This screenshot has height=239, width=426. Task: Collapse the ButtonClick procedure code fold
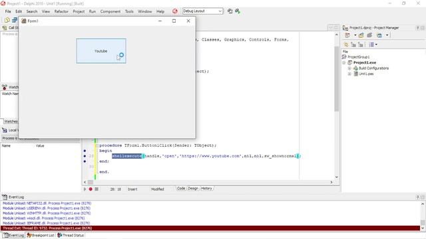[x=97, y=145]
